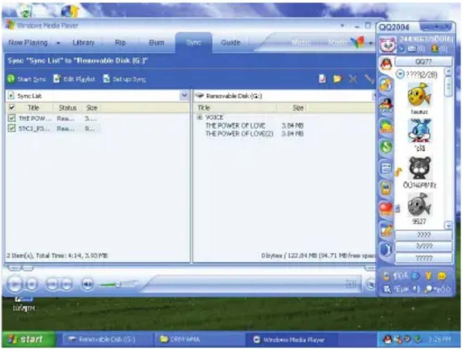
Task: Sort Sync List by Title column
Action: tap(33, 108)
